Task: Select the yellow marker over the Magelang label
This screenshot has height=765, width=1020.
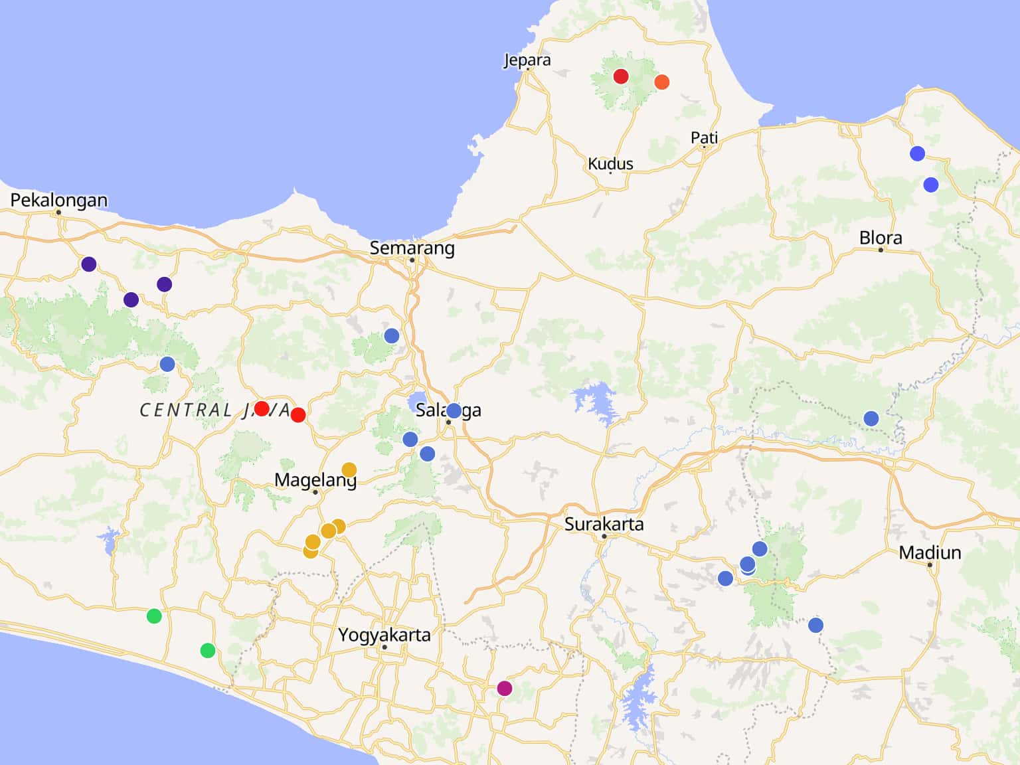Action: [x=349, y=470]
